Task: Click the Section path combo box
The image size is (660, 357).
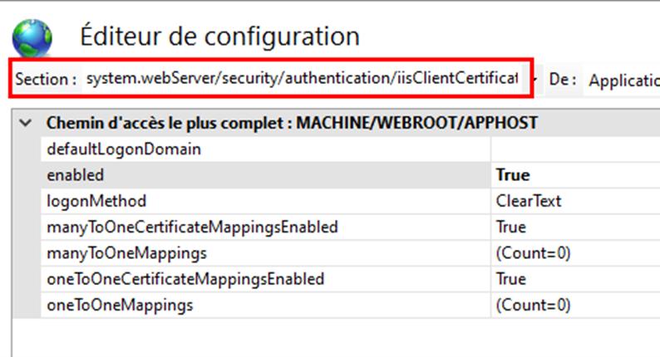Action: pos(302,80)
